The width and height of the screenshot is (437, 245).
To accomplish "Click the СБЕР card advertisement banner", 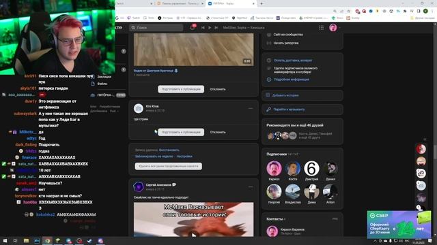I will click(399, 225).
